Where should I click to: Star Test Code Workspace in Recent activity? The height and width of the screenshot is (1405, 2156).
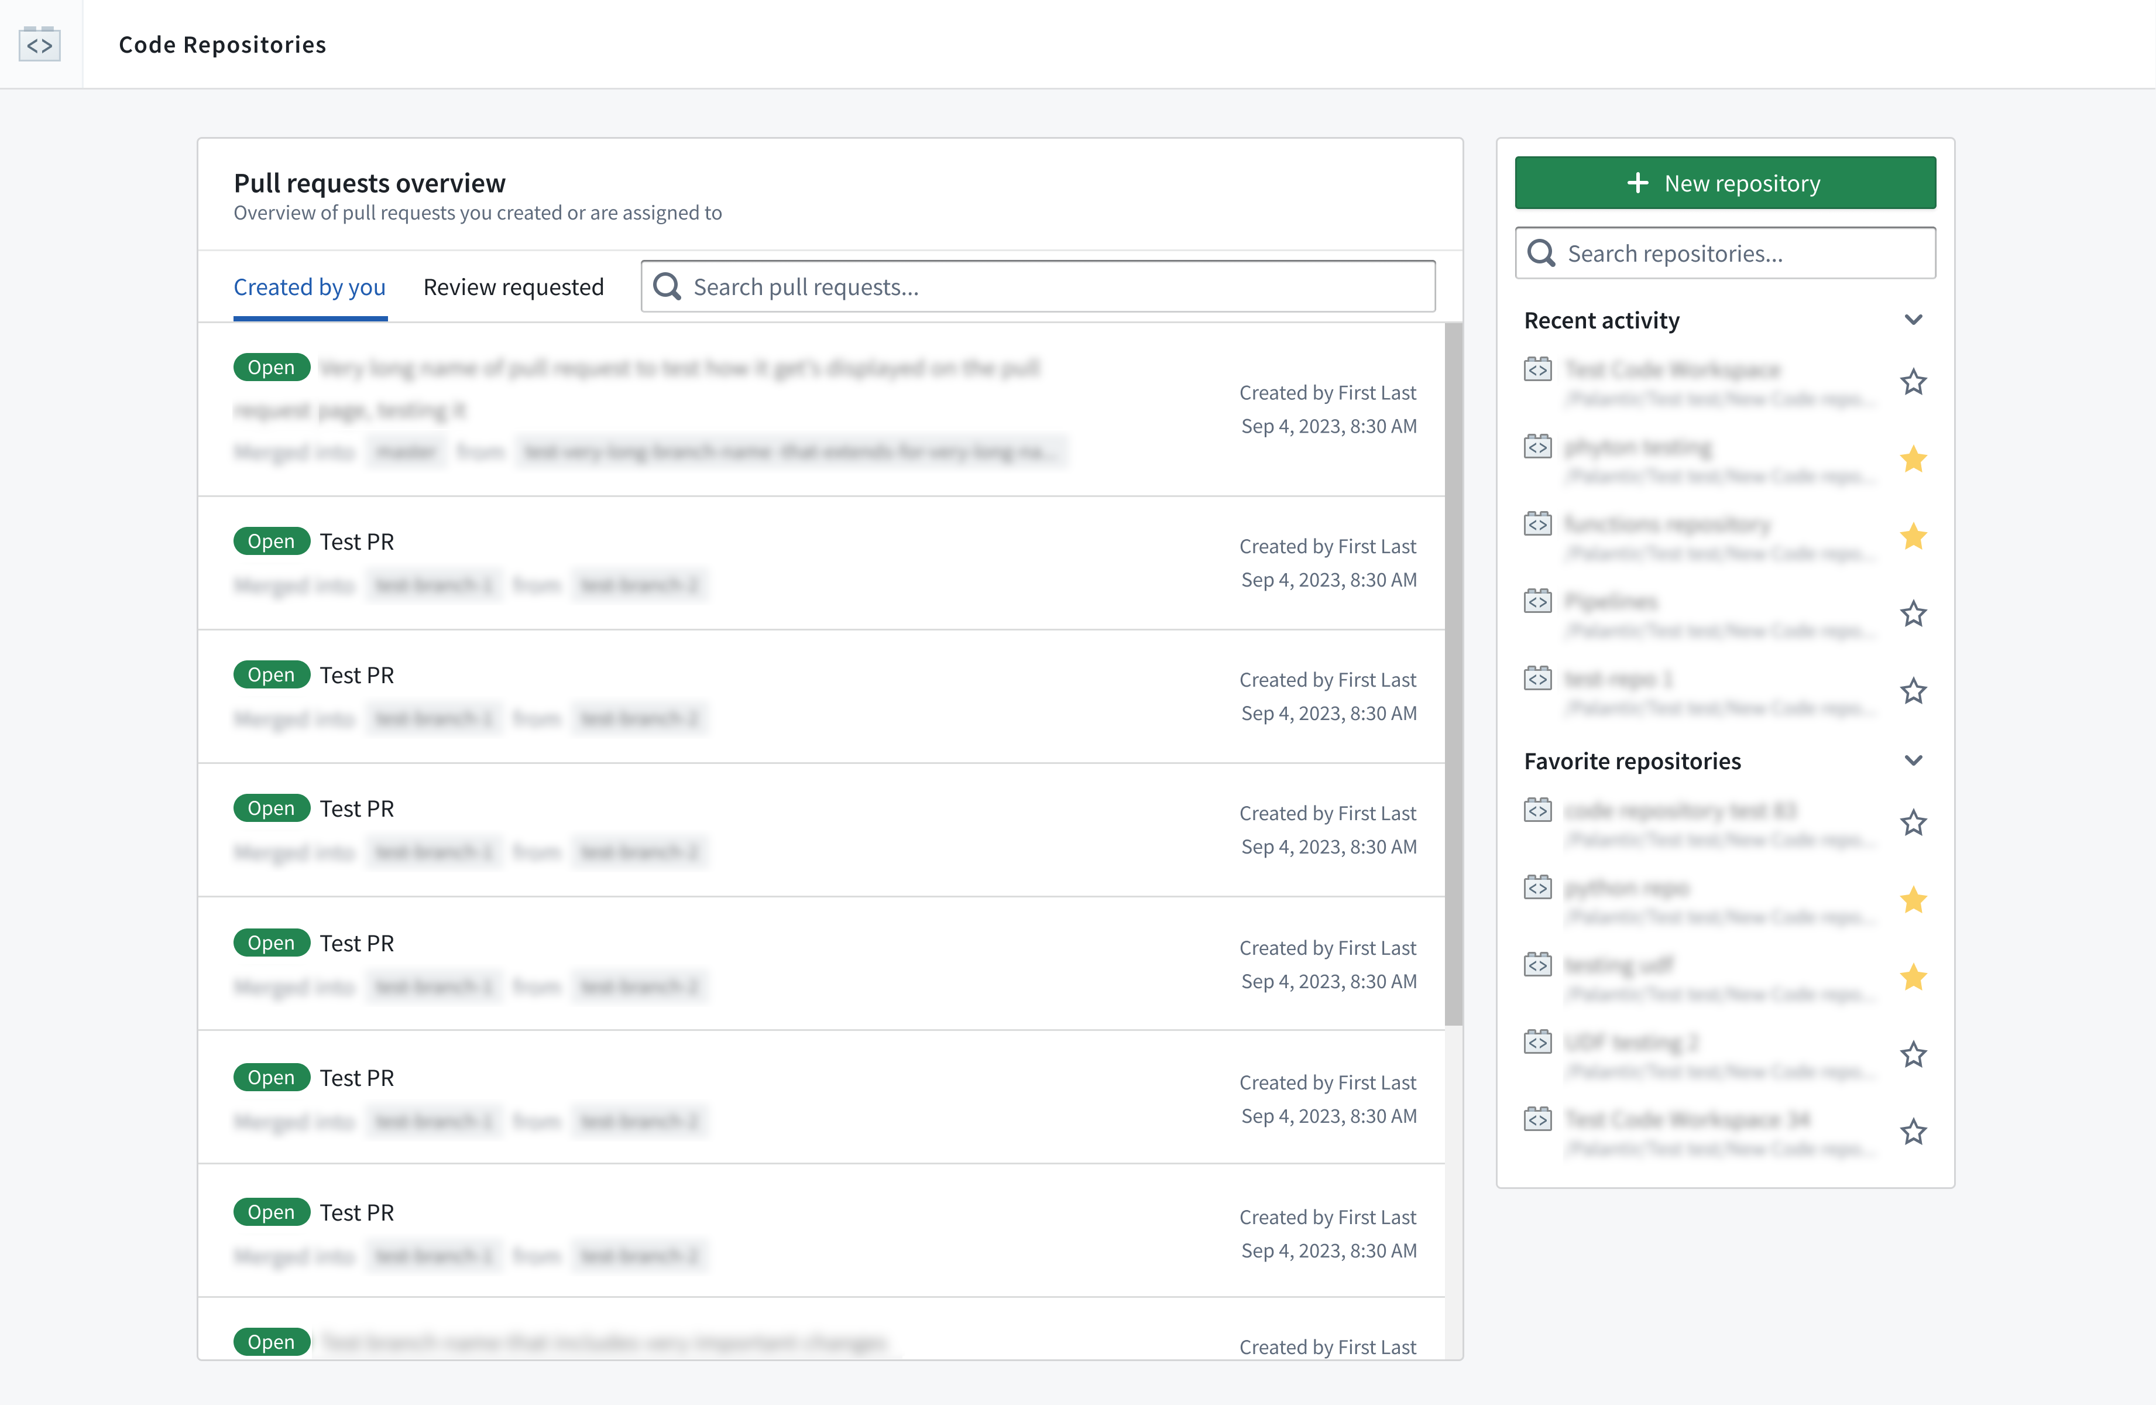pos(1913,382)
